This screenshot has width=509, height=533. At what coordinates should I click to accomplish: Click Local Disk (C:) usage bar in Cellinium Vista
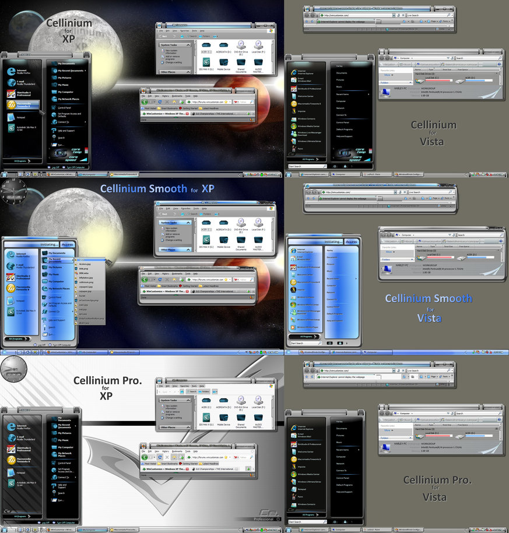coord(440,80)
